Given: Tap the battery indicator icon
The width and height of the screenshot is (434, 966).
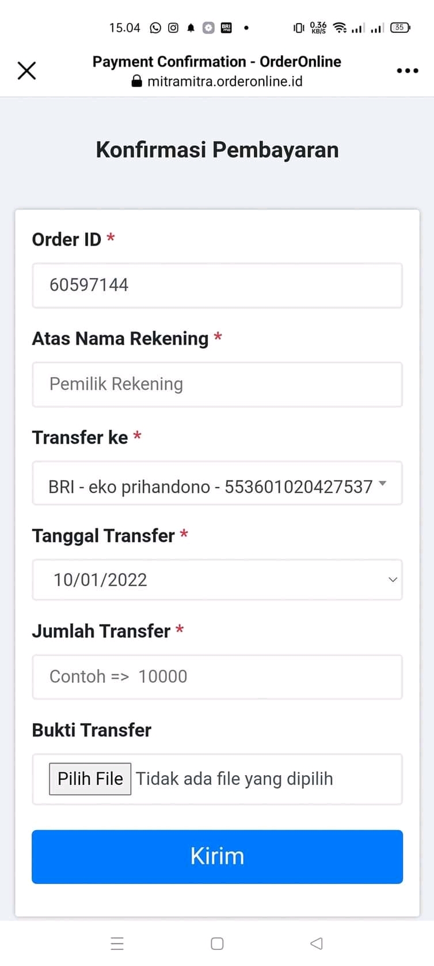Looking at the screenshot, I should (400, 28).
